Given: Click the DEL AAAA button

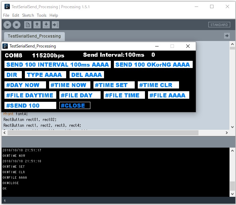Looking at the screenshot, I should coord(87,75).
